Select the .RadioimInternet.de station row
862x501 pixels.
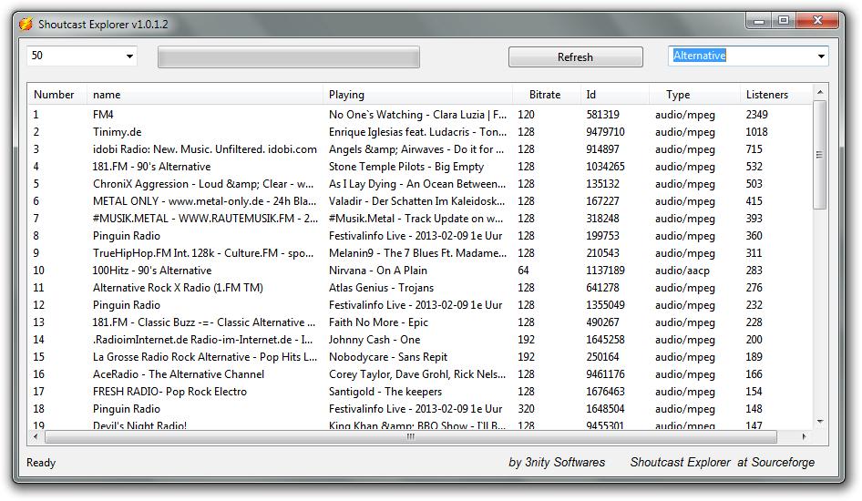[x=420, y=340]
